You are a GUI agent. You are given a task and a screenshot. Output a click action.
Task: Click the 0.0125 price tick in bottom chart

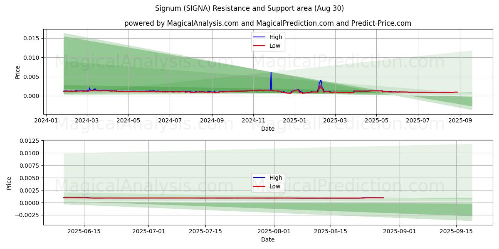click(30, 141)
